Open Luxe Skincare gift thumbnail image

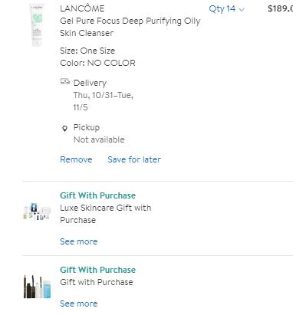(37, 212)
